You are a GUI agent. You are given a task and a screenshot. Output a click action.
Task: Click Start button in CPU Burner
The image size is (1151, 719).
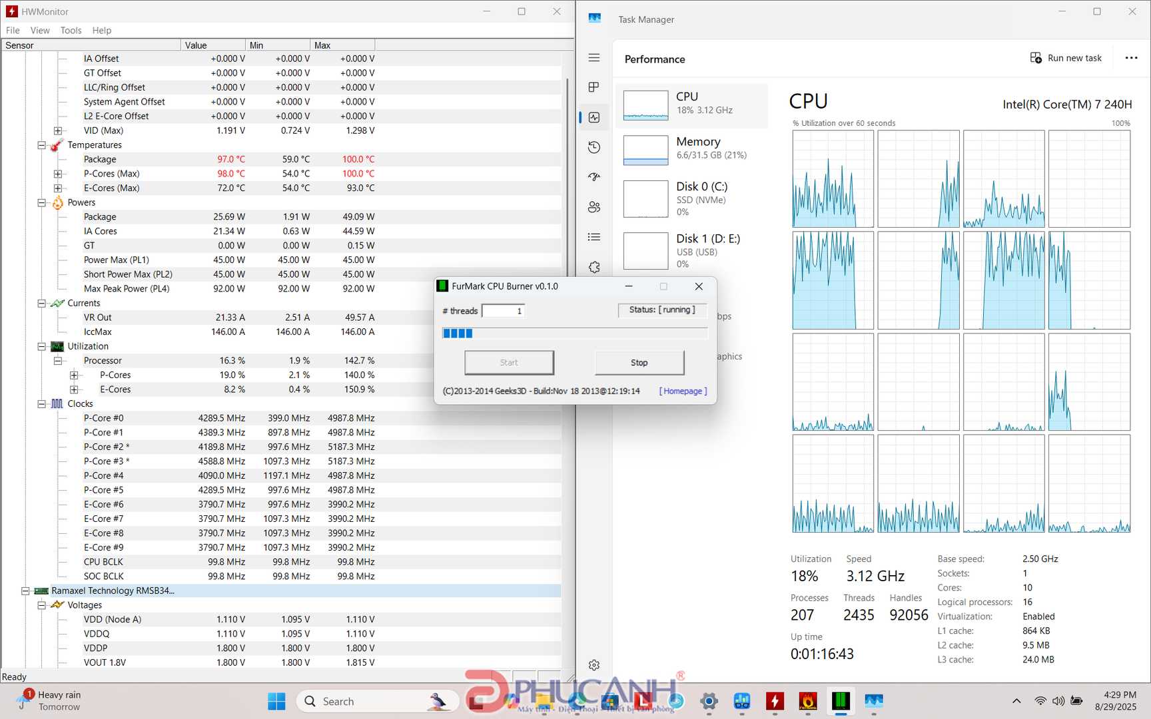(509, 363)
